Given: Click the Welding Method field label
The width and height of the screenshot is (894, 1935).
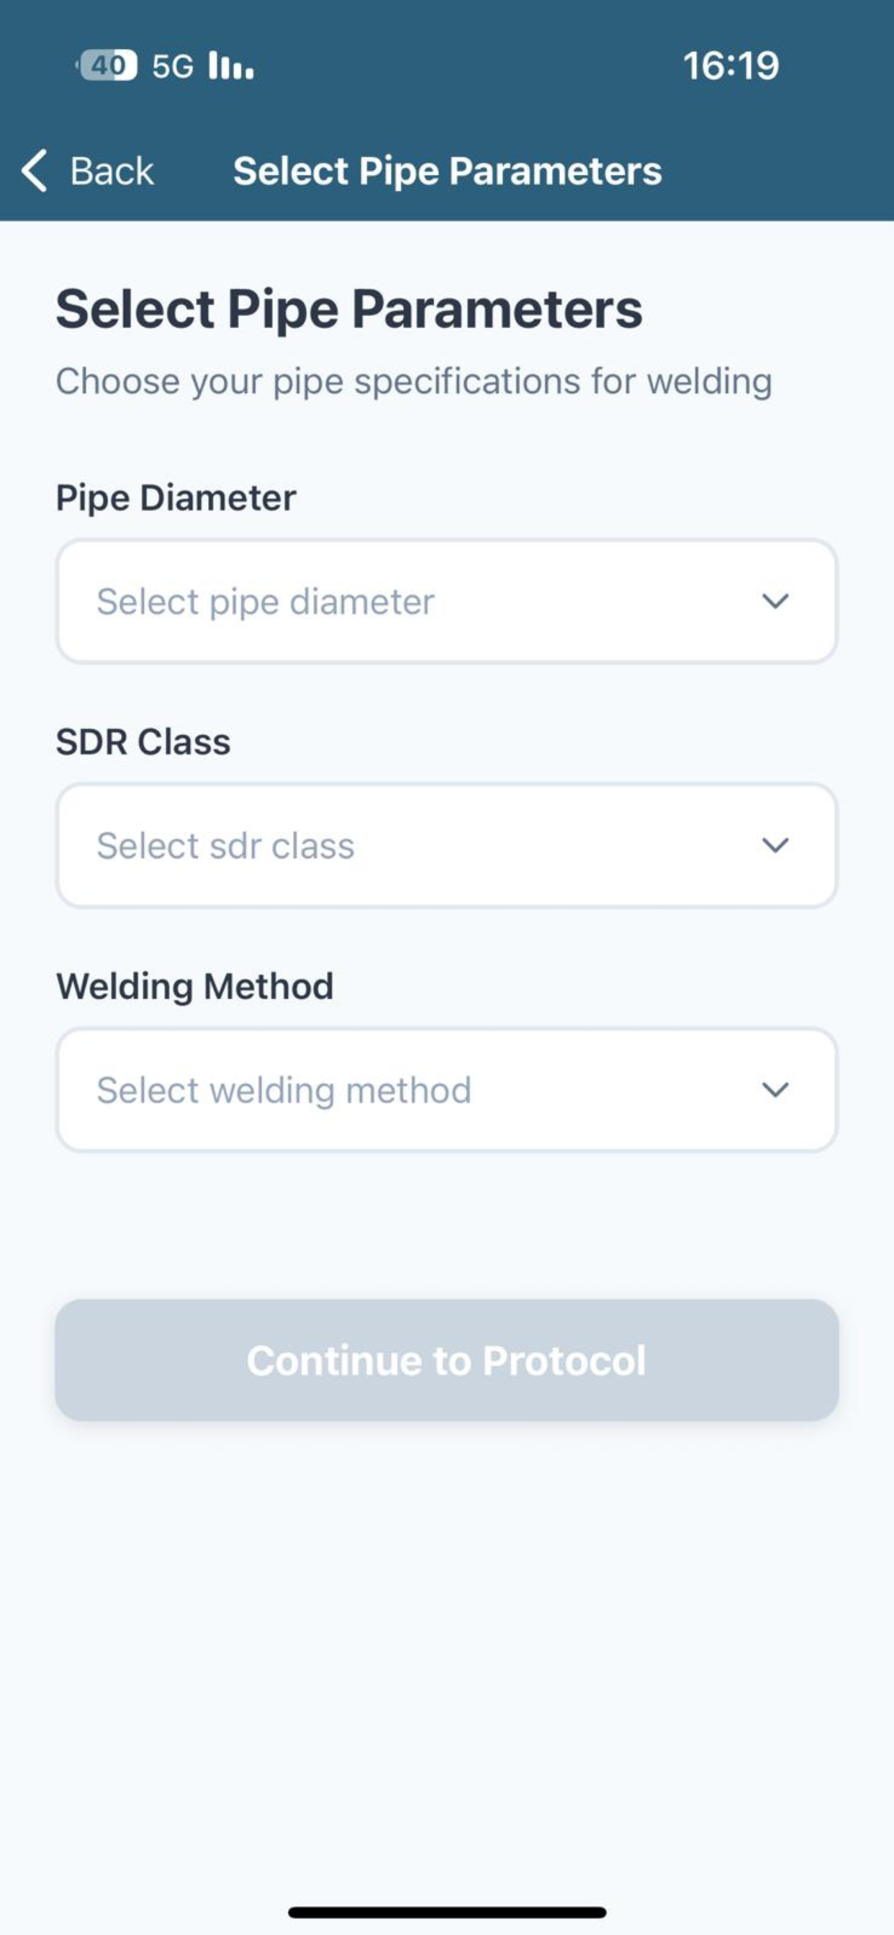Looking at the screenshot, I should pos(195,986).
